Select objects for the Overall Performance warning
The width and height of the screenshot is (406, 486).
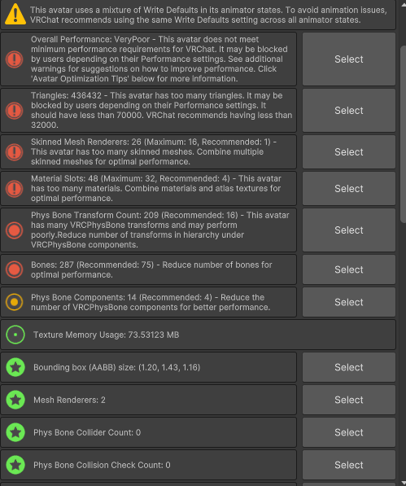pos(349,59)
